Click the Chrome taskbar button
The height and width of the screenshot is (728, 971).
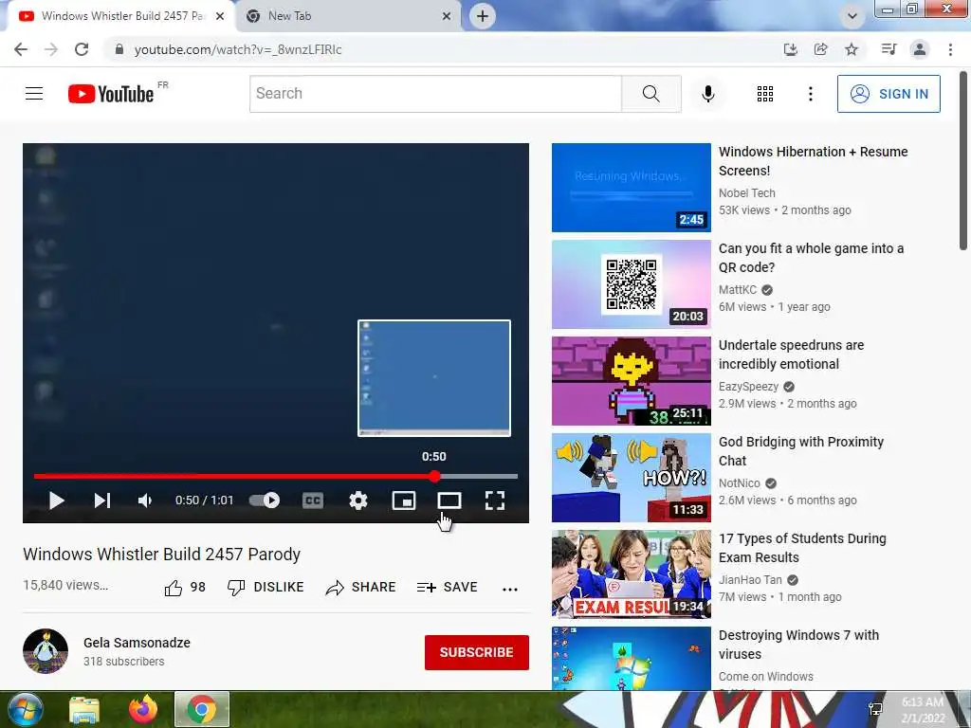click(202, 709)
